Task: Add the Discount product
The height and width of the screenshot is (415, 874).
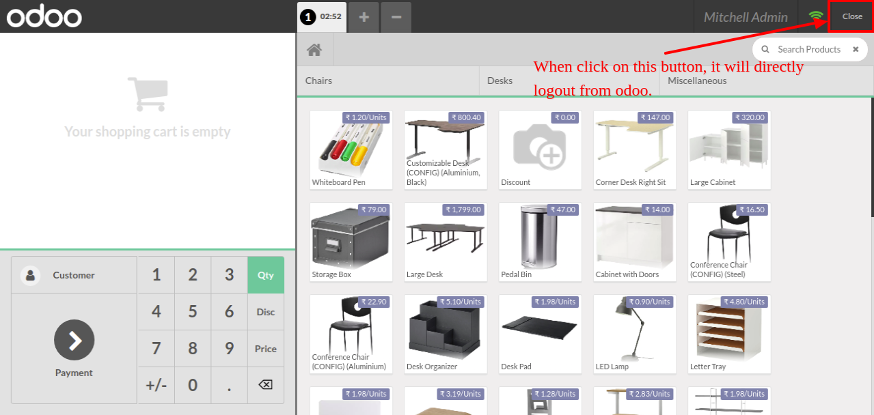Action: pyautogui.click(x=541, y=149)
